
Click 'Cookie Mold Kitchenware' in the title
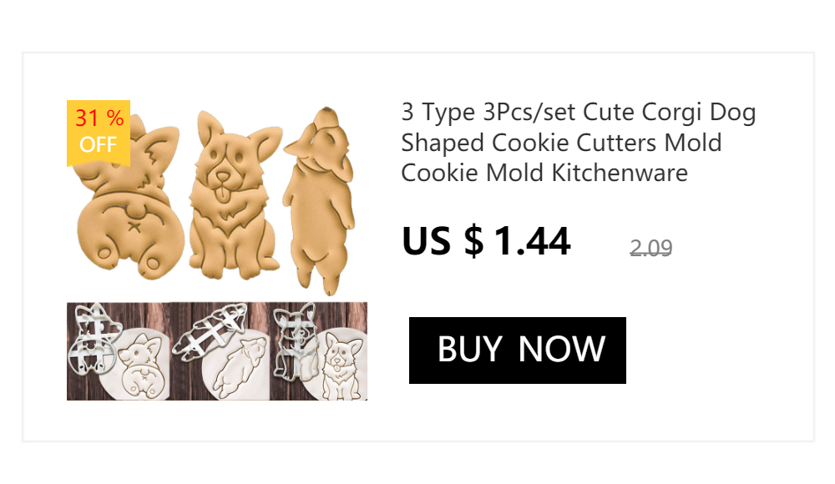[544, 173]
